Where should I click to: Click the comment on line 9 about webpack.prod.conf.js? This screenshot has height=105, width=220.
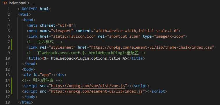tap(86, 53)
